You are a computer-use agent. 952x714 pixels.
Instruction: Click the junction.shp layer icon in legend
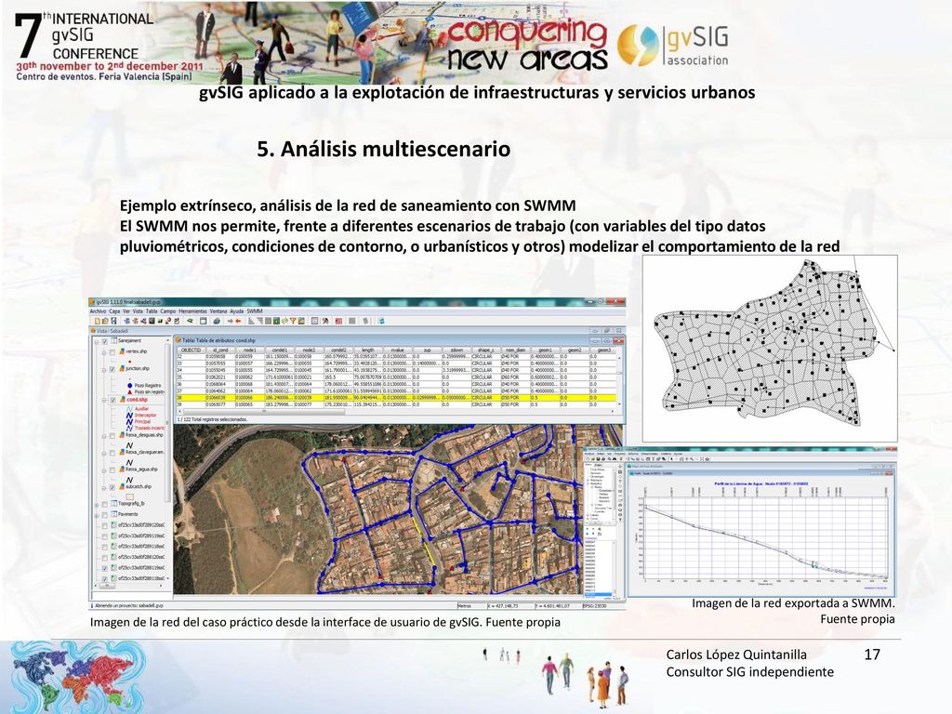(122, 368)
